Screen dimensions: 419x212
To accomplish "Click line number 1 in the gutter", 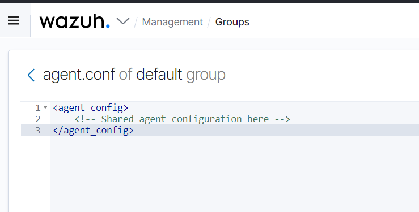I will [37, 108].
